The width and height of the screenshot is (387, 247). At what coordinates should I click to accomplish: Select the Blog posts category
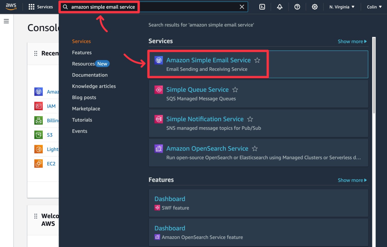pos(84,98)
